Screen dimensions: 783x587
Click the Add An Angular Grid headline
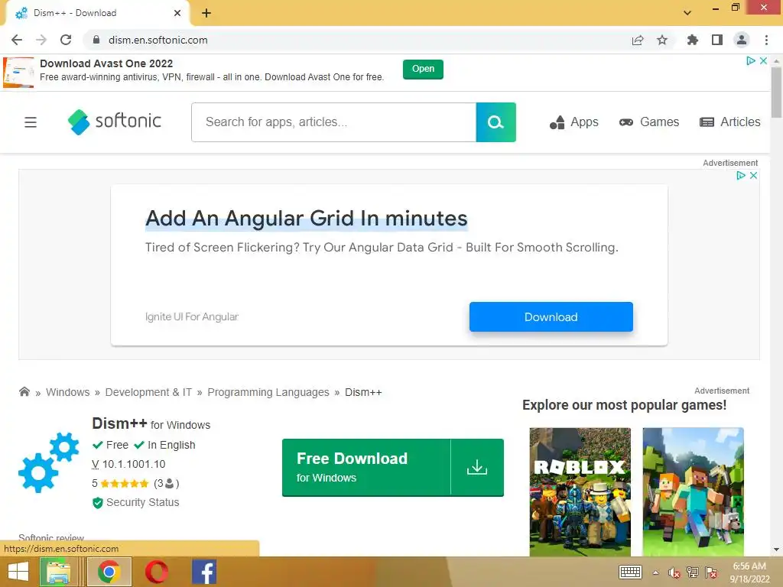[306, 219]
